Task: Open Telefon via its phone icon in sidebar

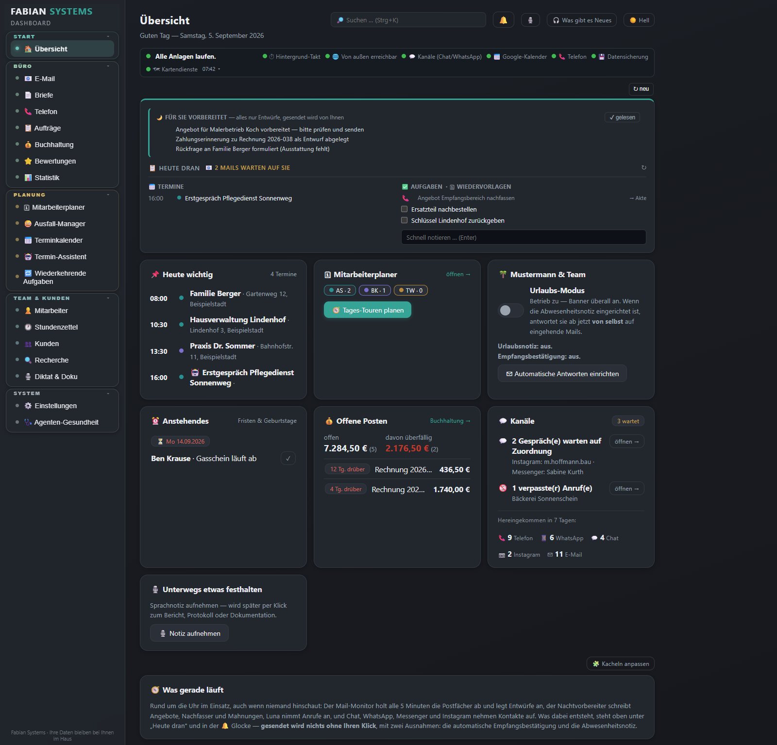Action: 28,112
